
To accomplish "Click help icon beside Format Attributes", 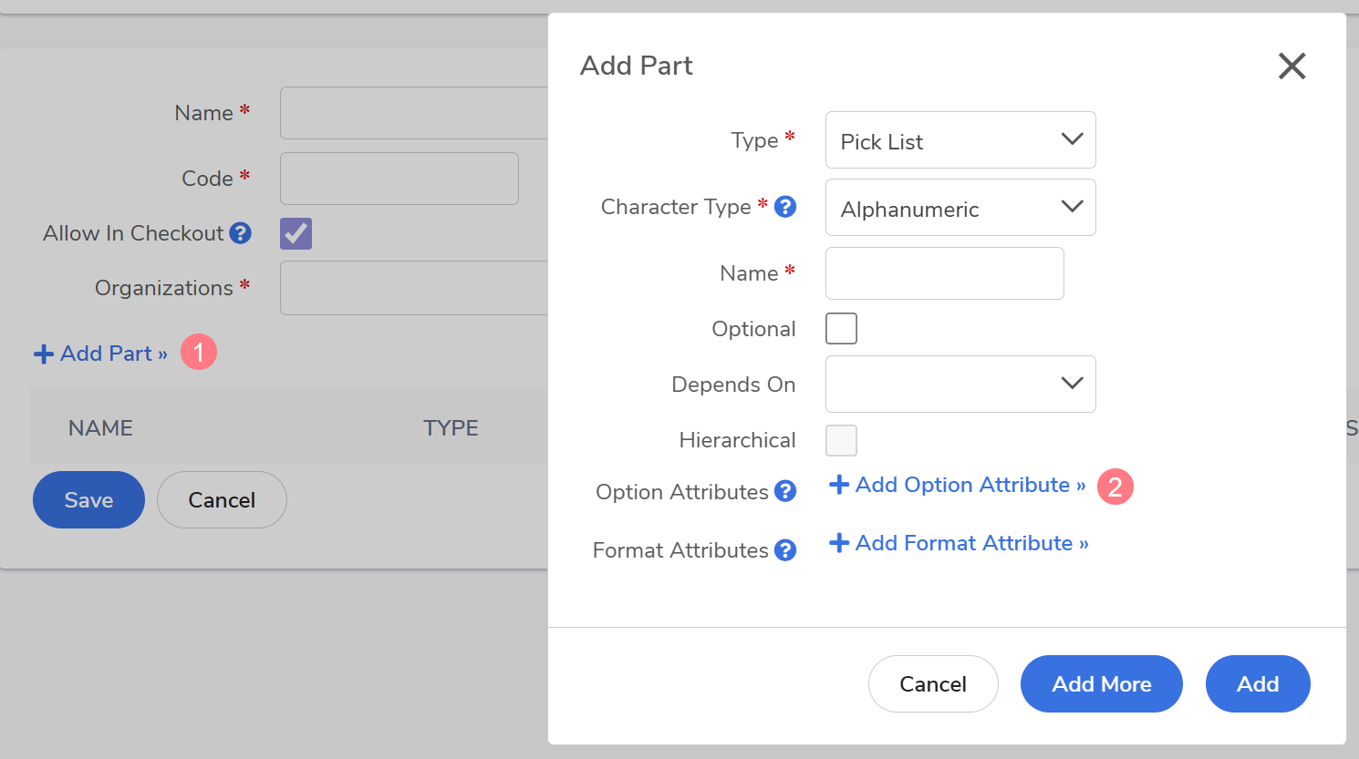I will pos(785,550).
